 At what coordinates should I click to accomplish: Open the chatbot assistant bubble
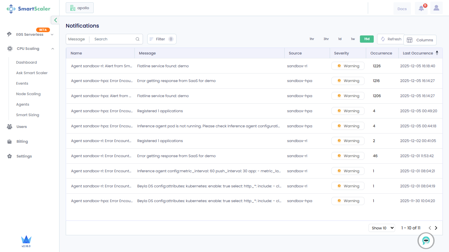pyautogui.click(x=426, y=241)
